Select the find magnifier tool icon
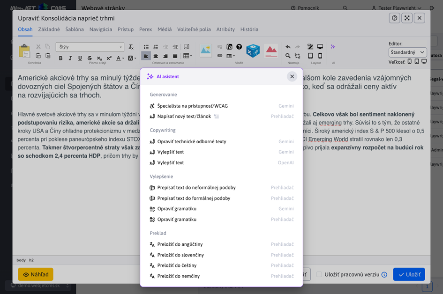 288,56
